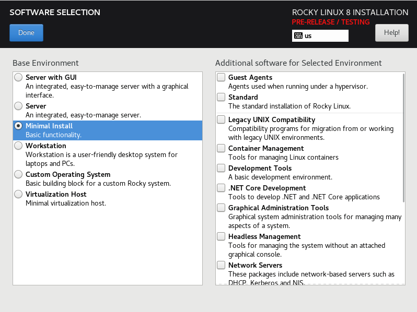The image size is (417, 312).
Task: Open the Help! button
Action: click(x=392, y=33)
